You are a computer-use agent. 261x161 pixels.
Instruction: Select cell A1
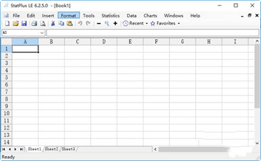[25, 49]
